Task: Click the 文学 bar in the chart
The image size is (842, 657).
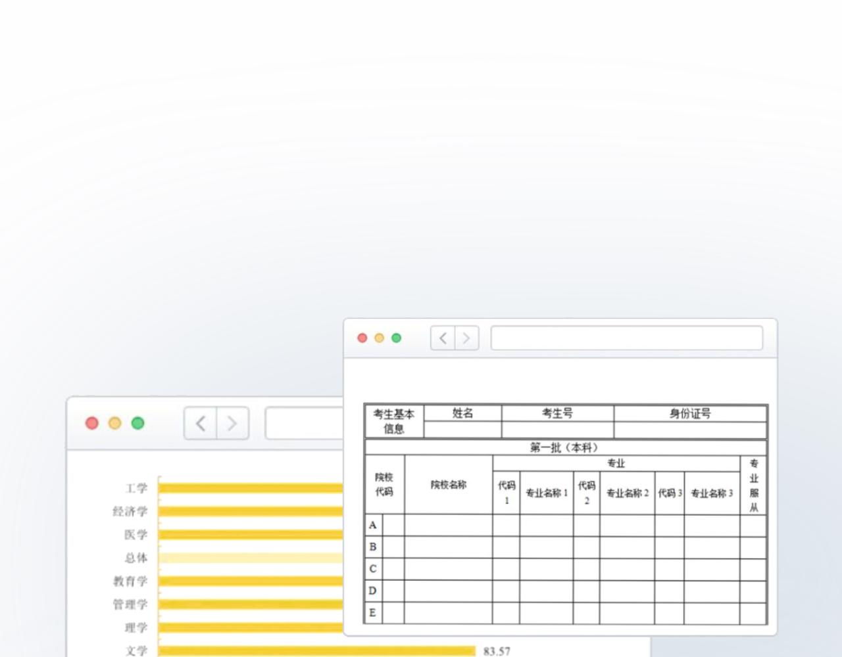Action: point(316,651)
